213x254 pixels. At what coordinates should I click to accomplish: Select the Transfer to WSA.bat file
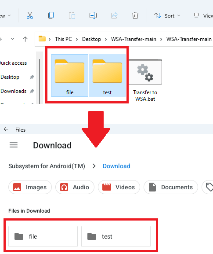(145, 80)
